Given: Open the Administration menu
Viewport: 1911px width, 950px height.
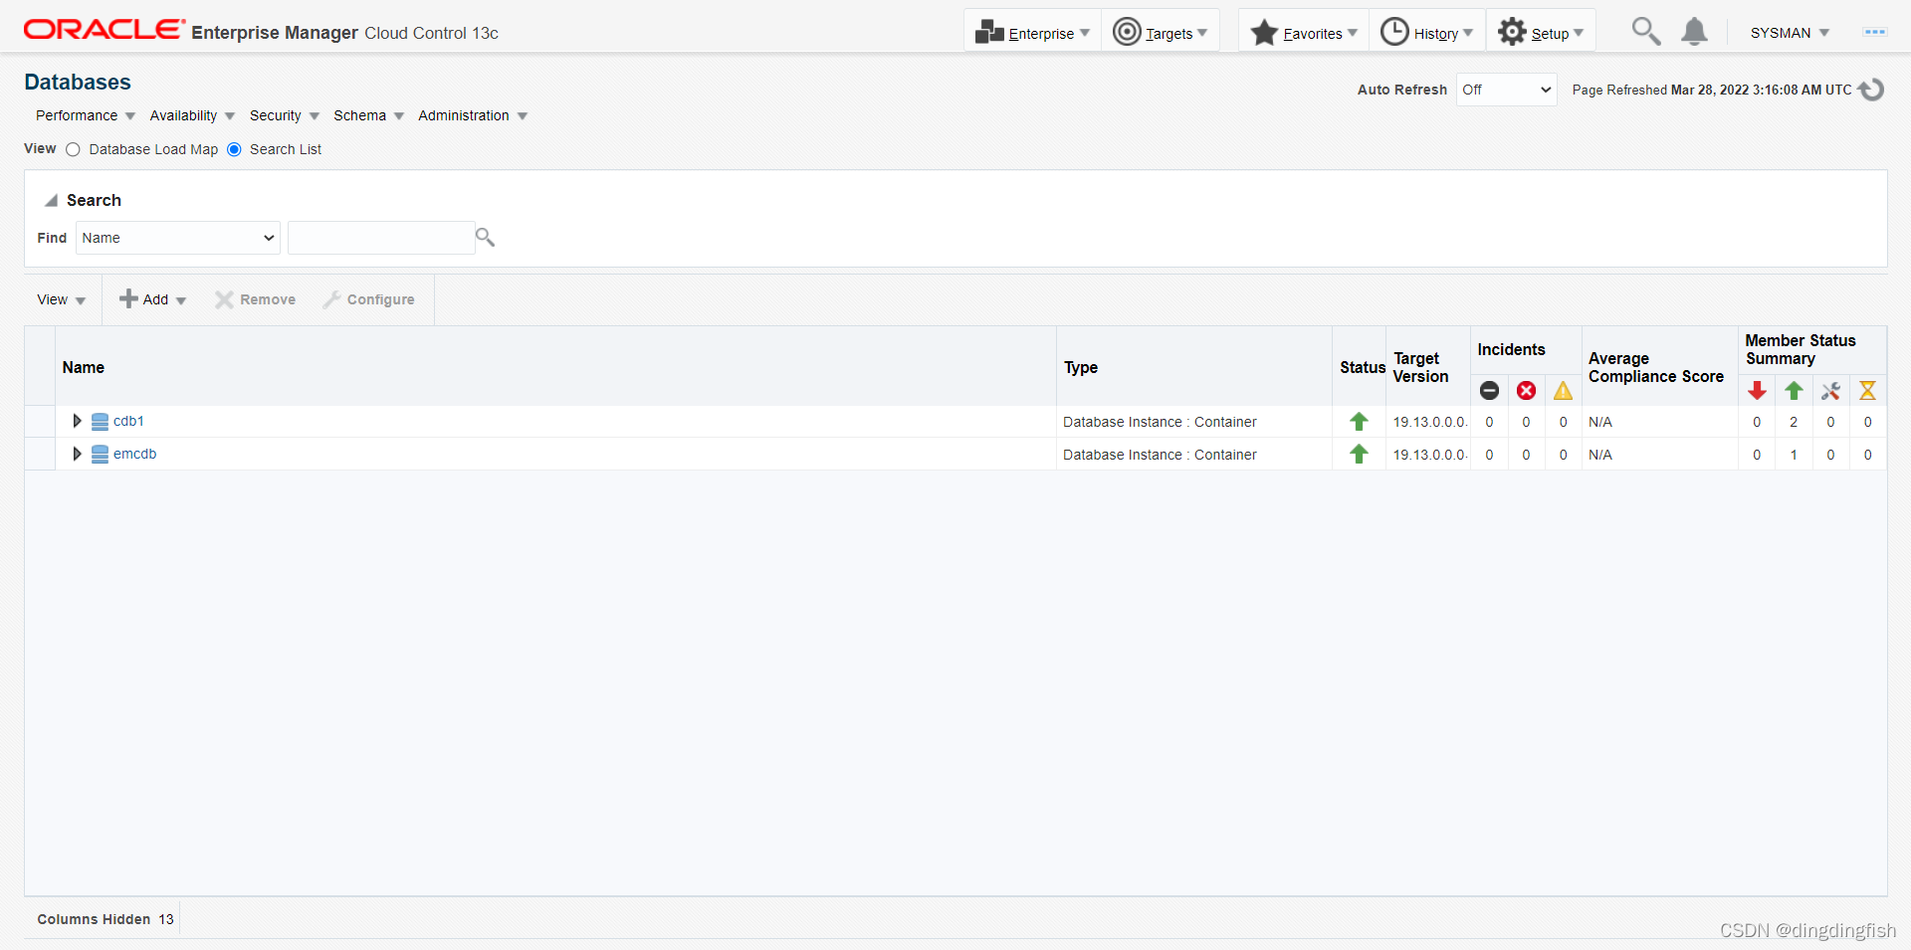Looking at the screenshot, I should pos(473,115).
